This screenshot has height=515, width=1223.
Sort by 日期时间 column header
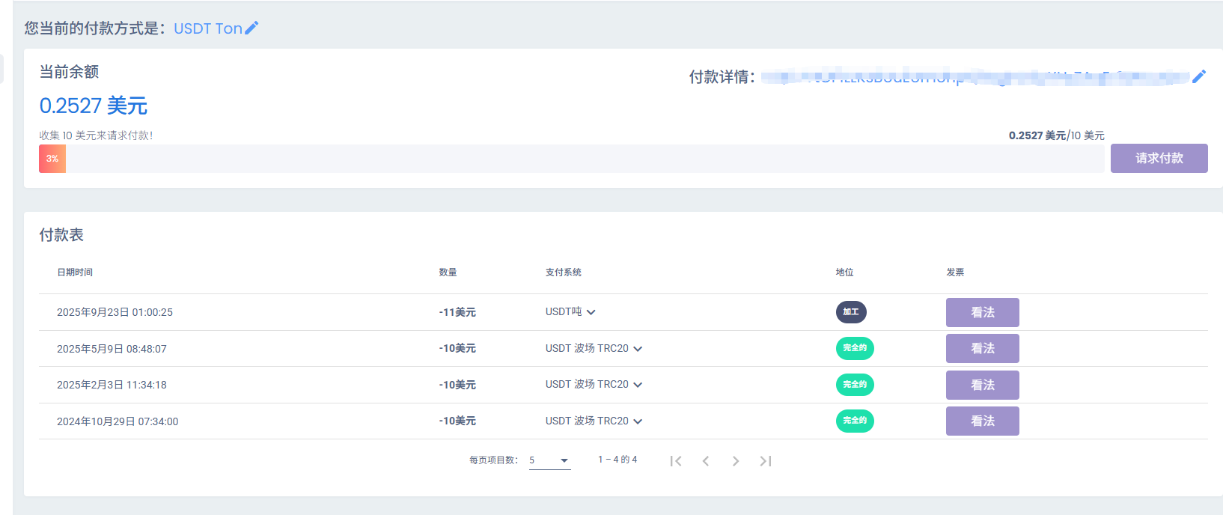[x=75, y=272]
